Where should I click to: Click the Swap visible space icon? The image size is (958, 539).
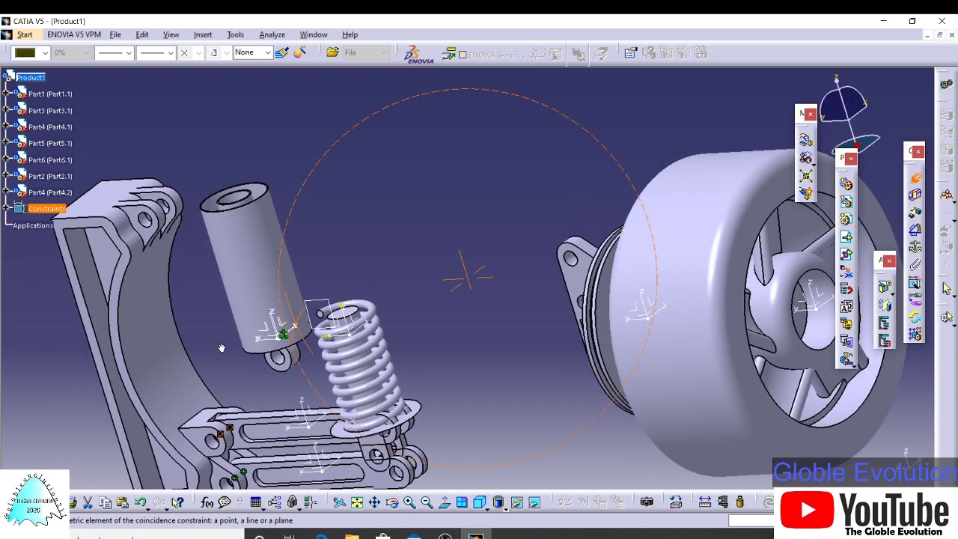[534, 502]
